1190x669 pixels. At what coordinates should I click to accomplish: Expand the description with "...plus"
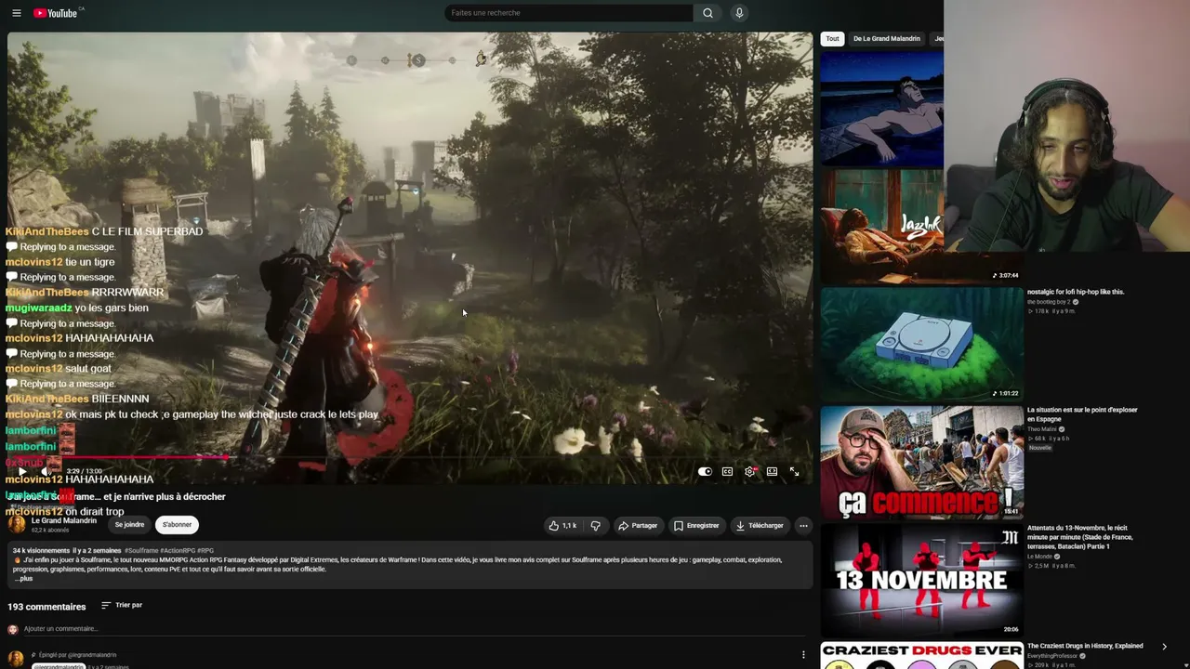(23, 579)
